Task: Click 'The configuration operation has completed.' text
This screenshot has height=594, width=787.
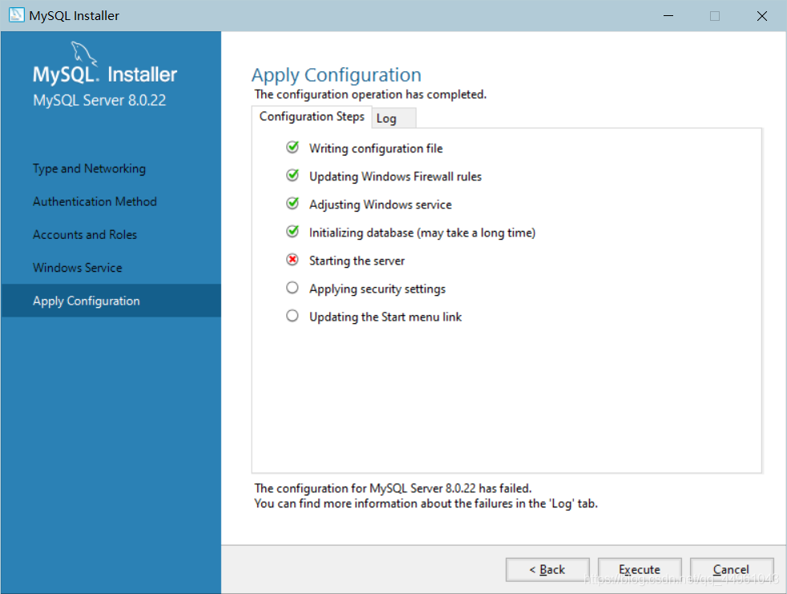Action: 370,95
